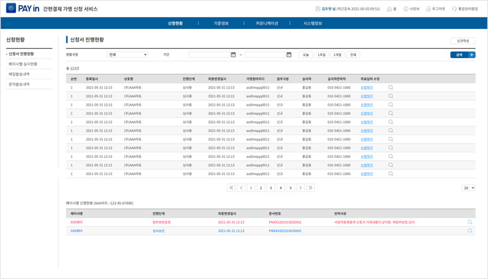Click the 신규작성 button
The height and width of the screenshot is (279, 488).
(462, 41)
